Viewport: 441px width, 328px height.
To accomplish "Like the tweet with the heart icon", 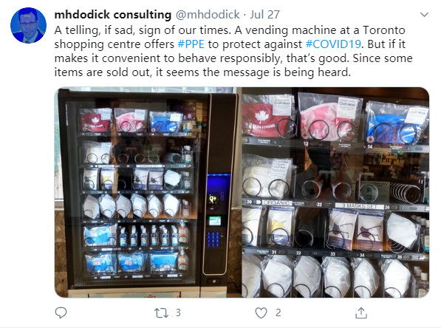I will tap(261, 312).
